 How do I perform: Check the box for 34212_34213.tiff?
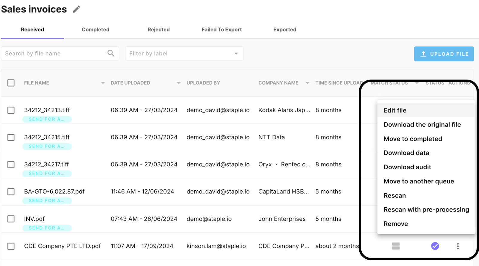pyautogui.click(x=11, y=110)
